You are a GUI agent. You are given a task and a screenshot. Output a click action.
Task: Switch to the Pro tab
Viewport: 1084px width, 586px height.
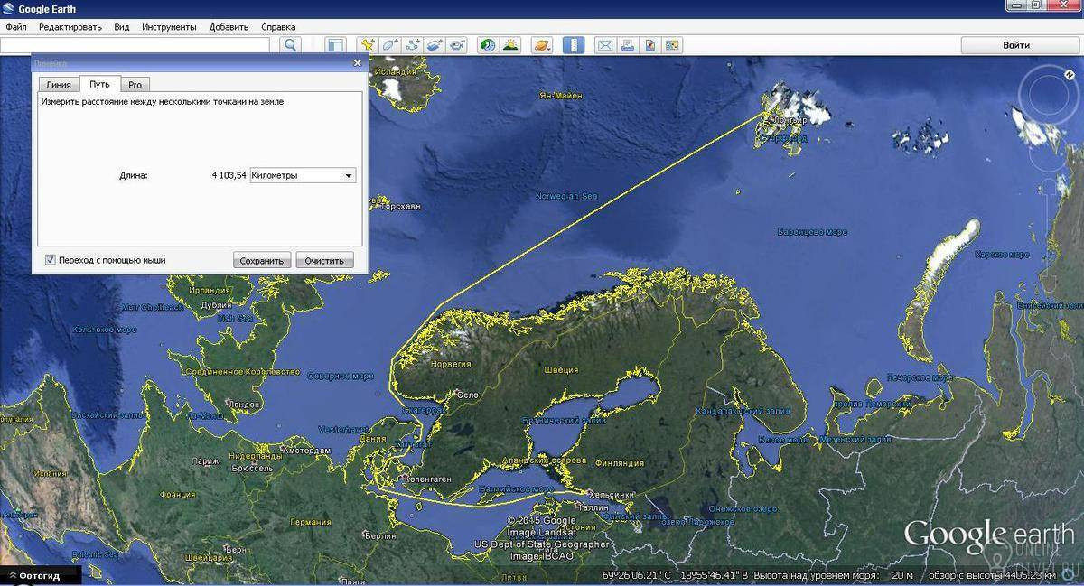(135, 84)
